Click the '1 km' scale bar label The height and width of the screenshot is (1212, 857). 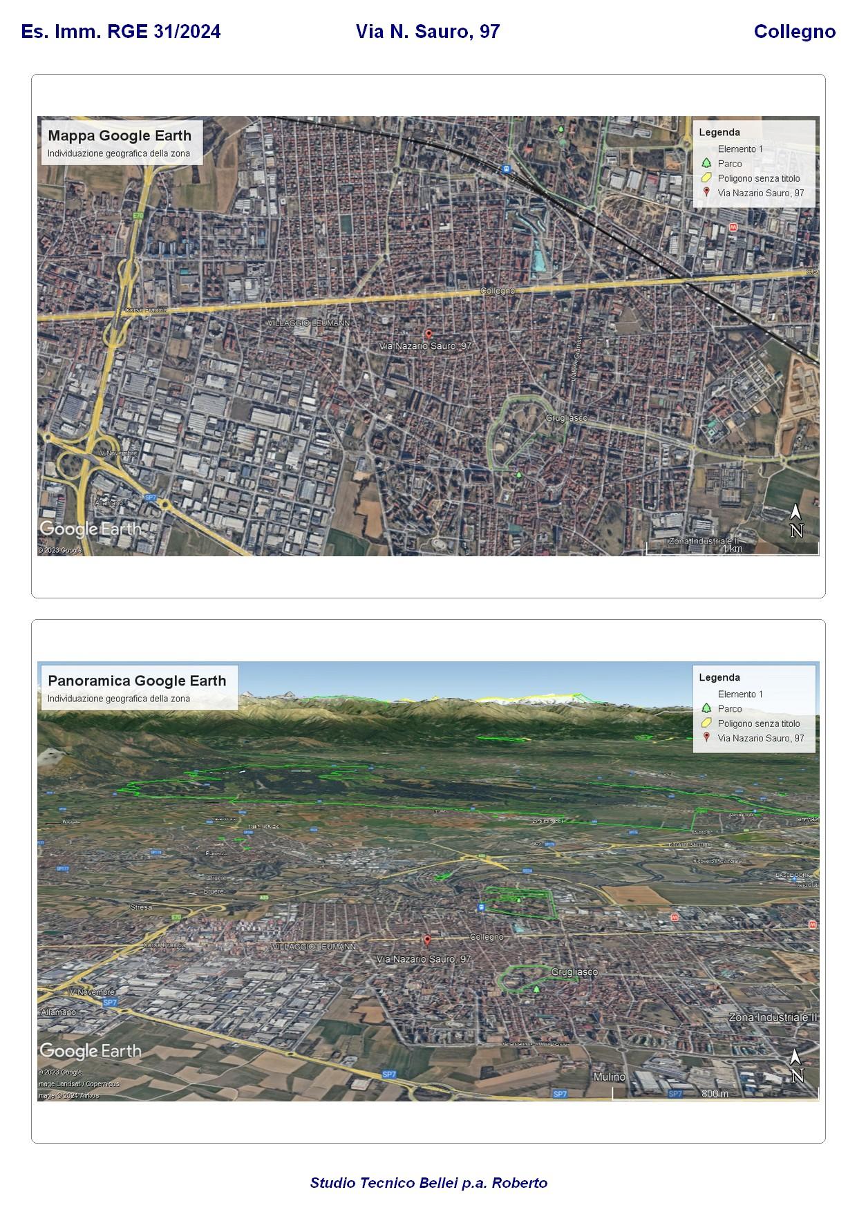click(x=732, y=549)
